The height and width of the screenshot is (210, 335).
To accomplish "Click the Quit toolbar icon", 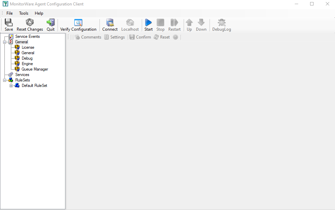I will [50, 22].
